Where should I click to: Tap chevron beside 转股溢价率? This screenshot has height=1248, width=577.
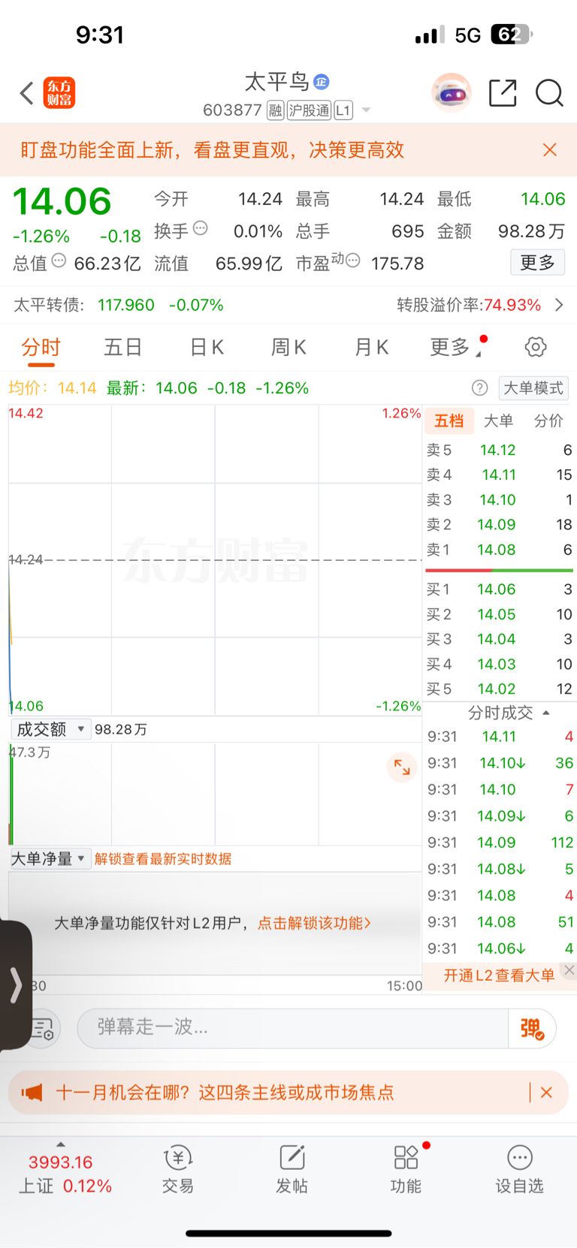[x=559, y=305]
